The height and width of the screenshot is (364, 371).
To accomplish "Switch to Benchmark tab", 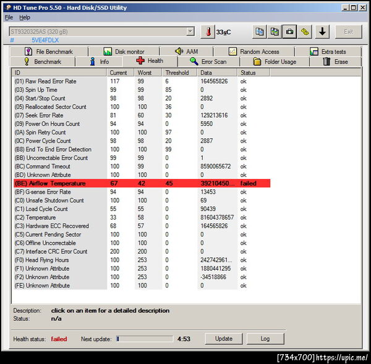I will [x=43, y=62].
